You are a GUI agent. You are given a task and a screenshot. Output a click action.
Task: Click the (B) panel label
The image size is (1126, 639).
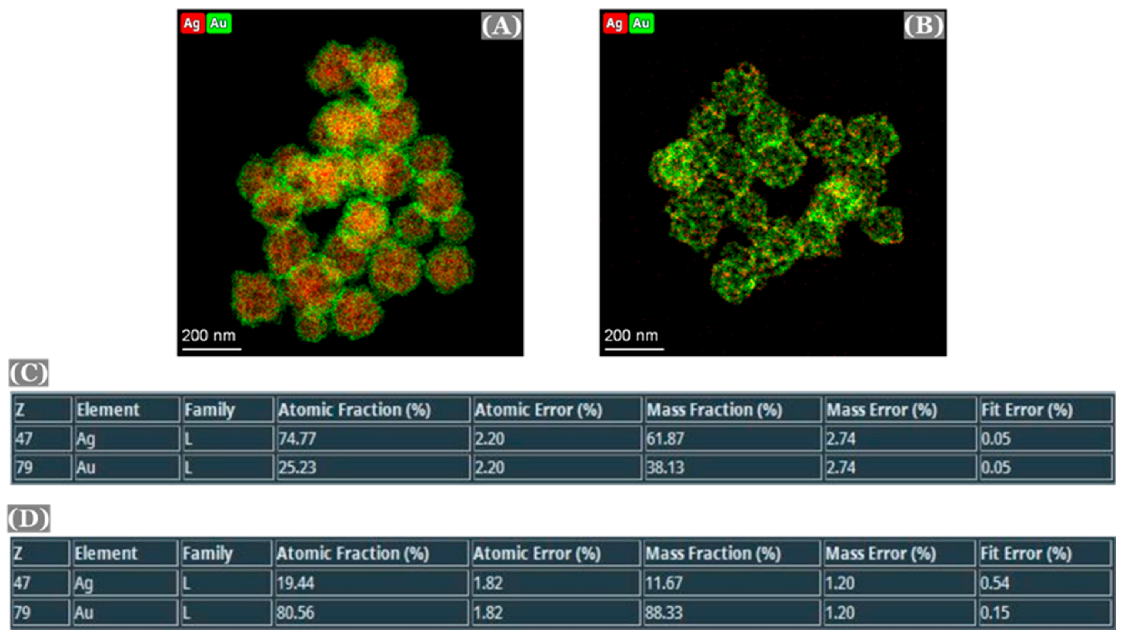[x=924, y=26]
